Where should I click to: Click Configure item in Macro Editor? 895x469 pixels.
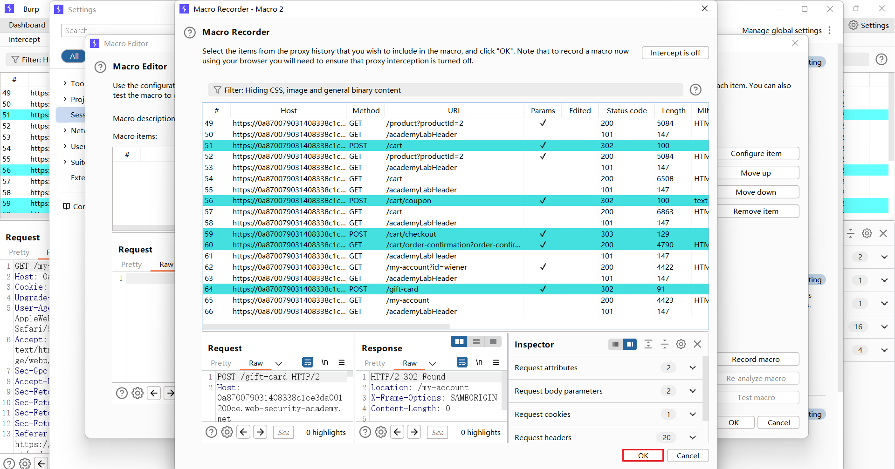pos(756,153)
